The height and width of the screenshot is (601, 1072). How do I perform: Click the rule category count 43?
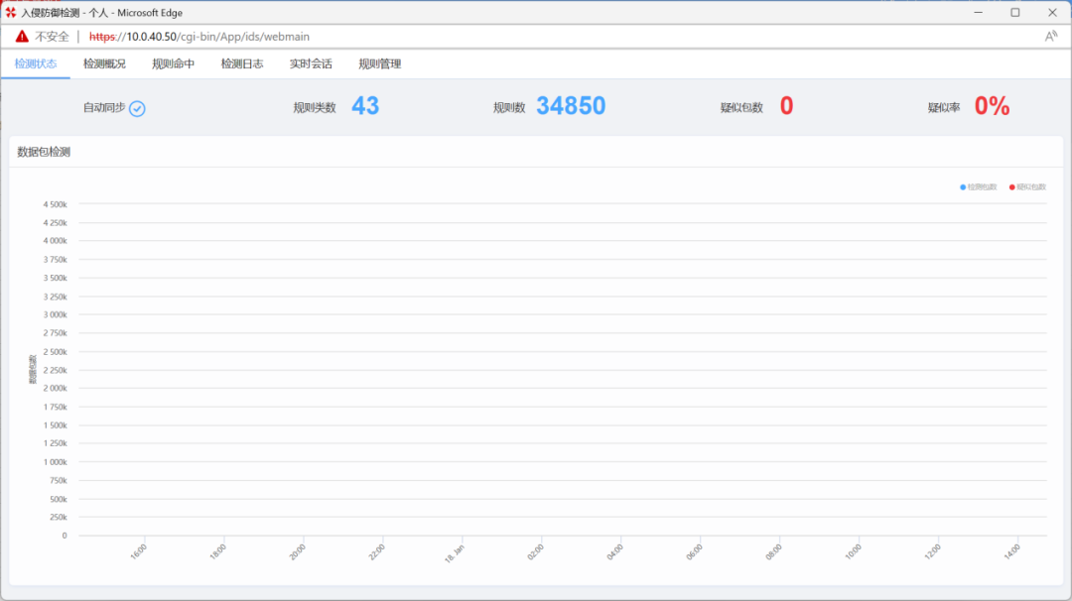[365, 106]
